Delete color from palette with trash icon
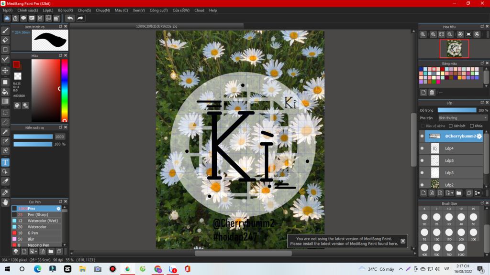Screen dimensions: 490x275 pyautogui.click(x=432, y=92)
